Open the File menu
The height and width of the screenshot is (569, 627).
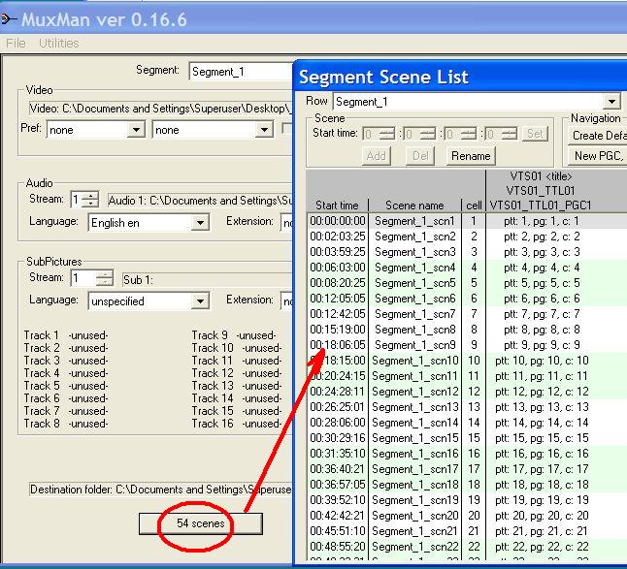tap(16, 43)
